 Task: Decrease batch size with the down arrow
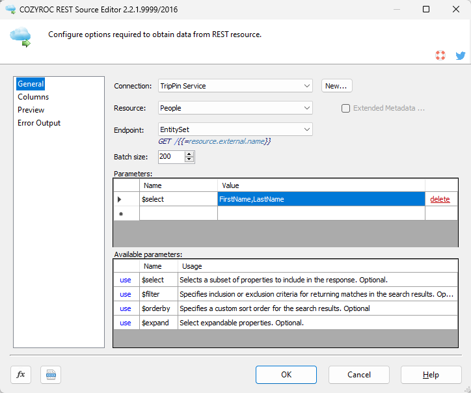189,159
